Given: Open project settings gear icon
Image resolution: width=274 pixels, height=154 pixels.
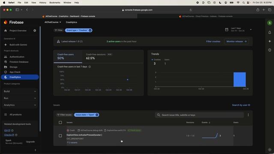Looking at the screenshot, I should pyautogui.click(x=35, y=30).
